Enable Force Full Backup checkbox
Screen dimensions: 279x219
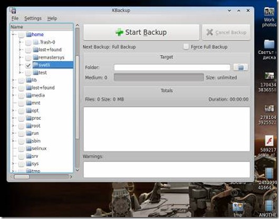186,47
